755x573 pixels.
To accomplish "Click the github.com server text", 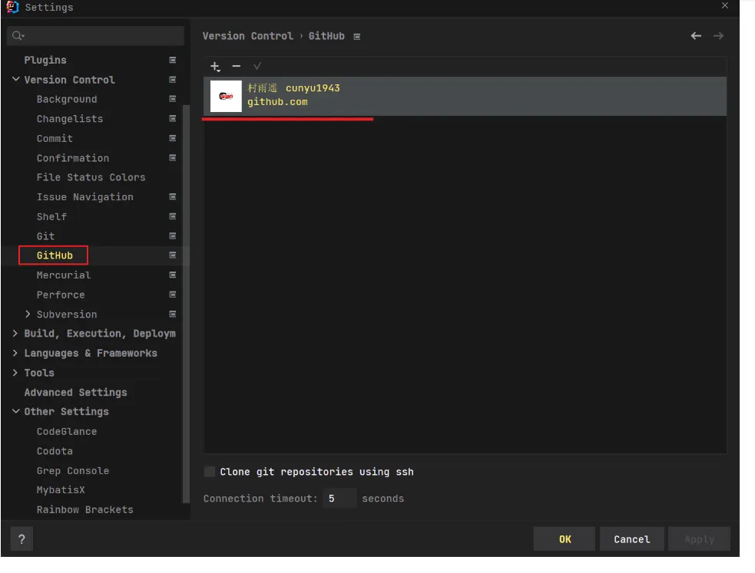I will (x=277, y=102).
